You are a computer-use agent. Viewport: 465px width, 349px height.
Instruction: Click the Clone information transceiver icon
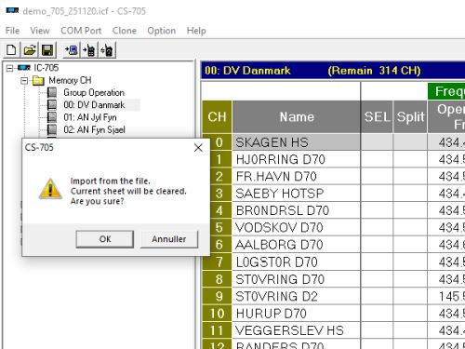(107, 50)
